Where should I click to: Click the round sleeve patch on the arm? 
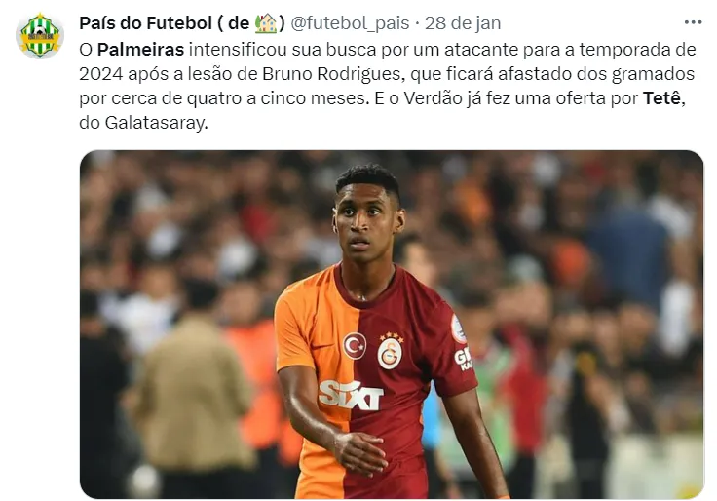click(458, 329)
